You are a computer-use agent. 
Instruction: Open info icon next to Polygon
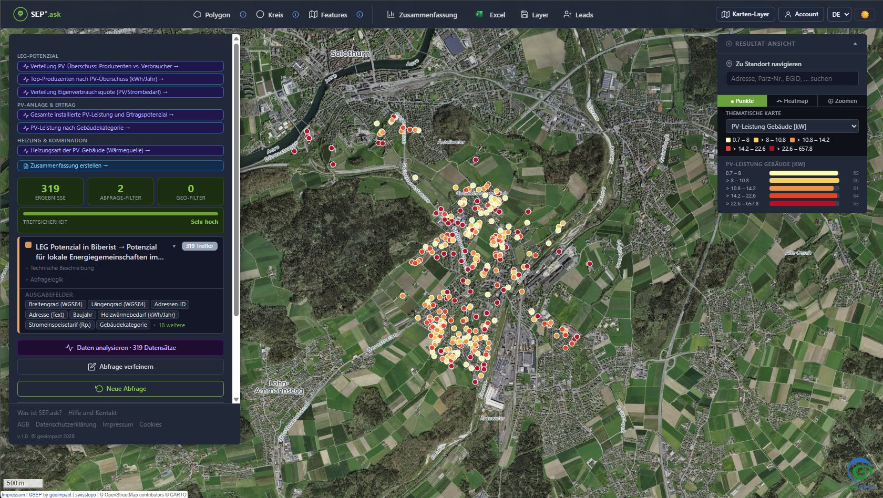coord(243,15)
